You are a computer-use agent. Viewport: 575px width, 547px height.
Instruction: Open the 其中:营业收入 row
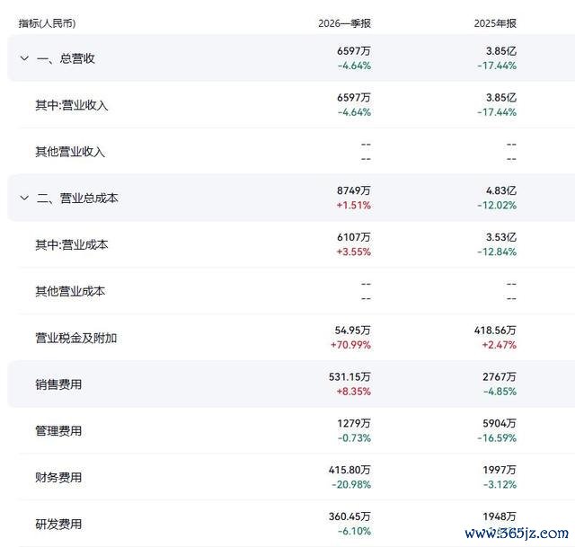291,105
